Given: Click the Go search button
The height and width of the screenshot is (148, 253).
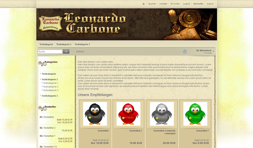Looking at the screenshot, I should pyautogui.click(x=66, y=51).
